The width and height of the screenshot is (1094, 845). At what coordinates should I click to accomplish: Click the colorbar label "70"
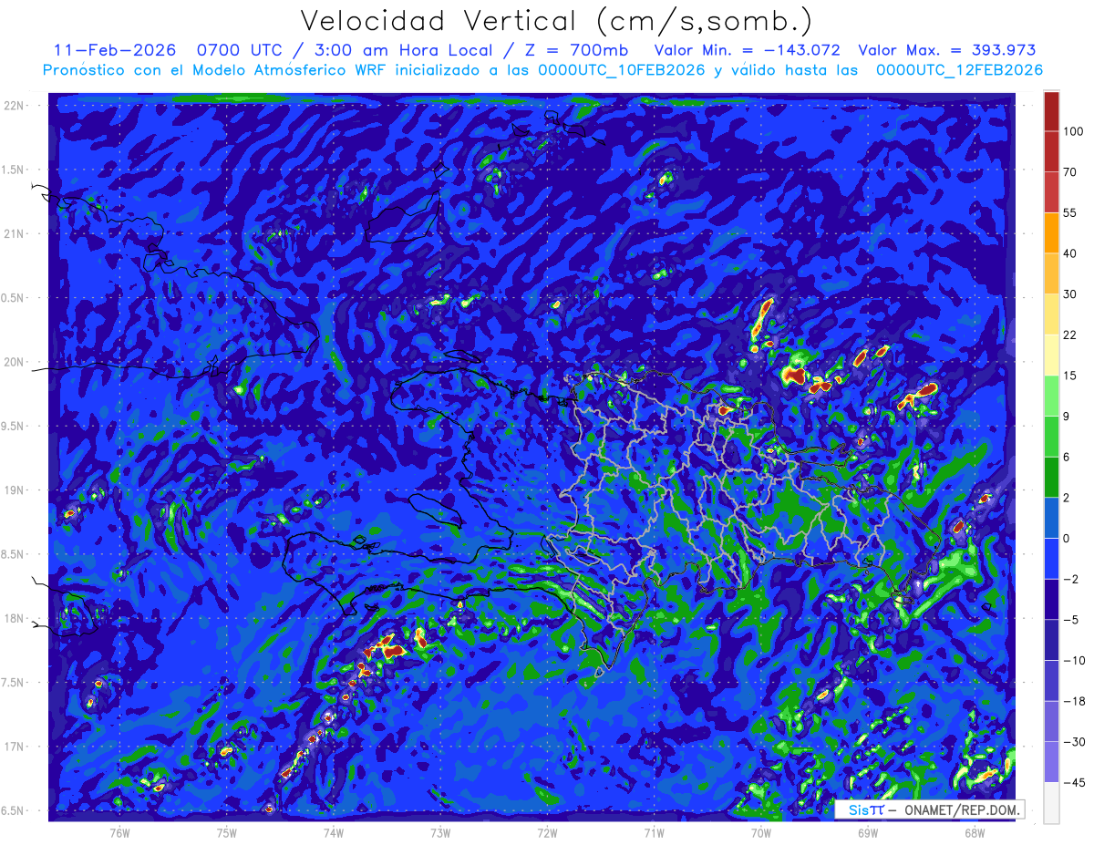pyautogui.click(x=1069, y=172)
